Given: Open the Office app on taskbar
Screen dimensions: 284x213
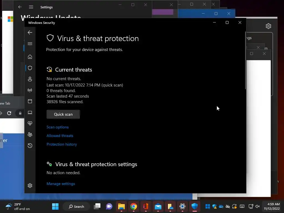Looking at the screenshot, I should click(146, 206).
